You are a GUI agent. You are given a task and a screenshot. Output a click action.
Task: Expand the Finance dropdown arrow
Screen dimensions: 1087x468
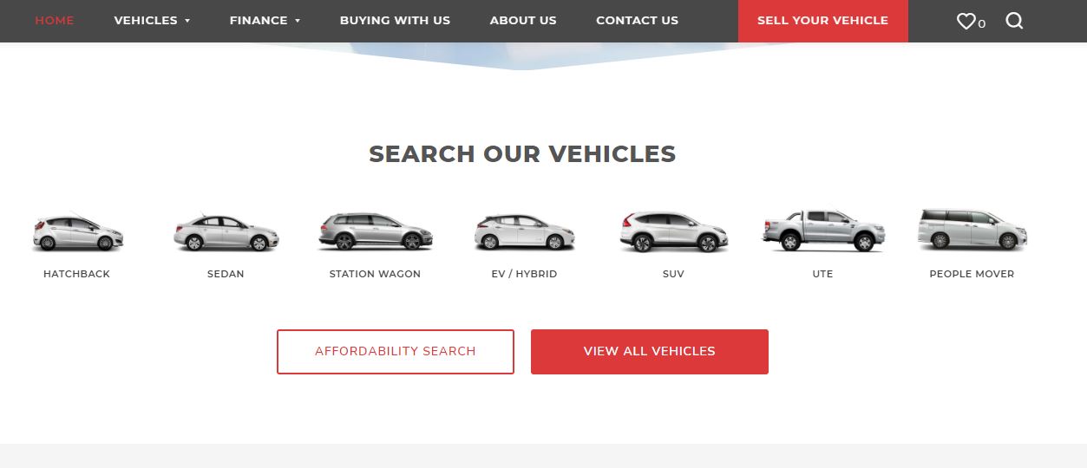click(x=298, y=21)
